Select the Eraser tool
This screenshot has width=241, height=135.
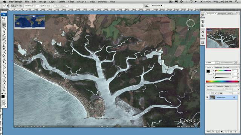(4, 52)
